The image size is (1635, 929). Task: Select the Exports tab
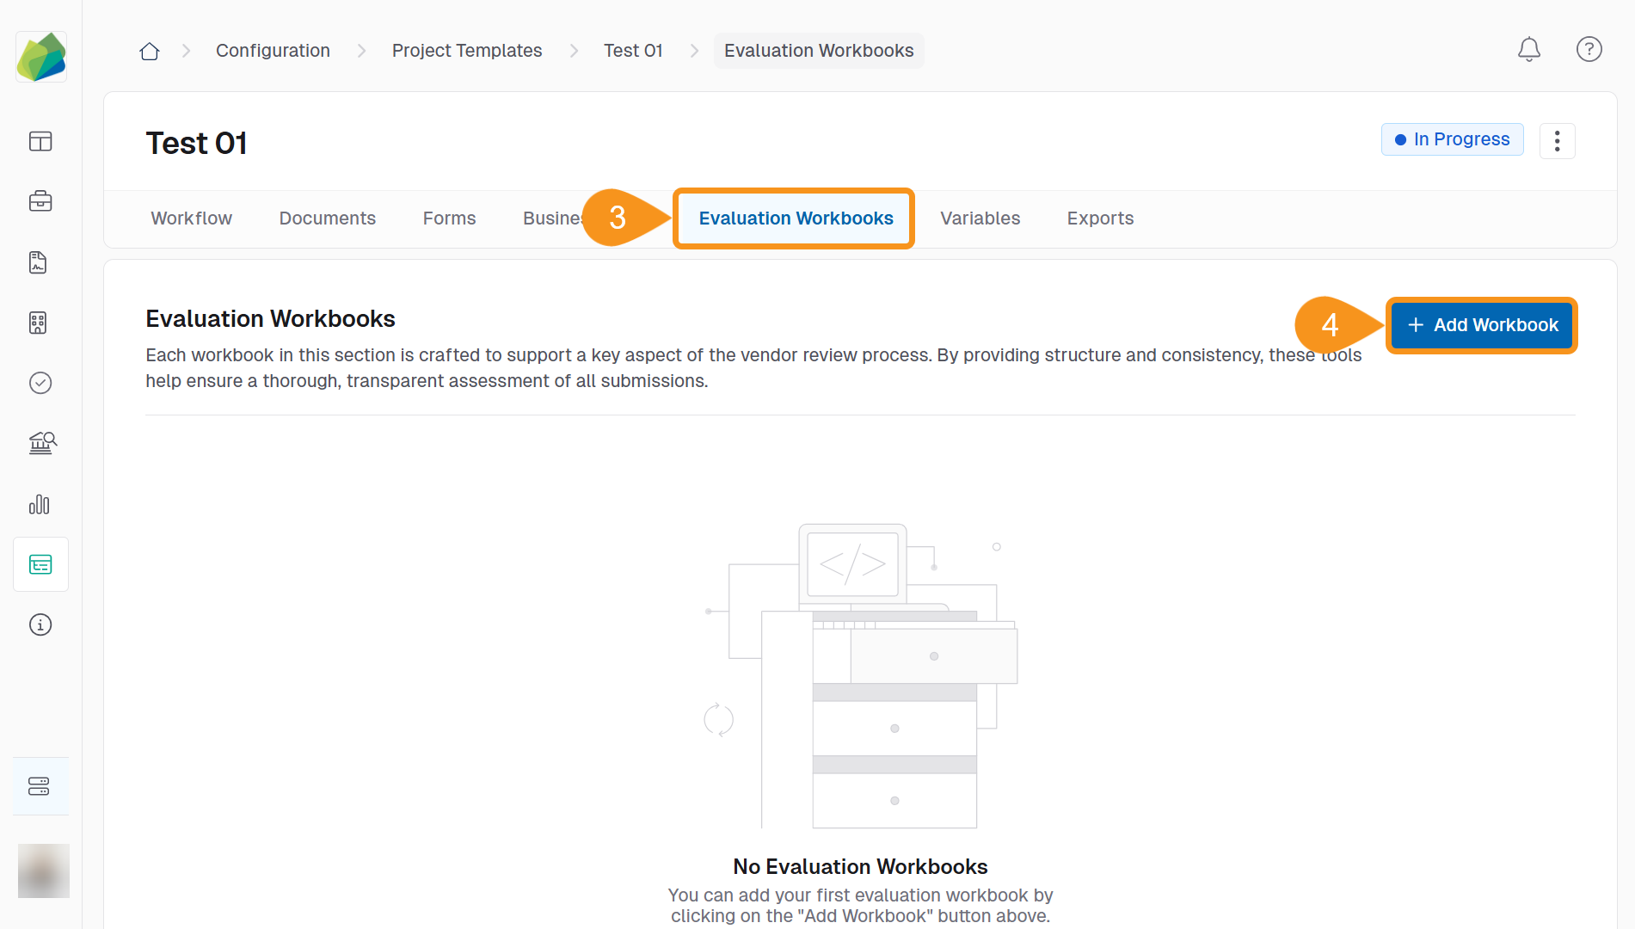point(1100,218)
